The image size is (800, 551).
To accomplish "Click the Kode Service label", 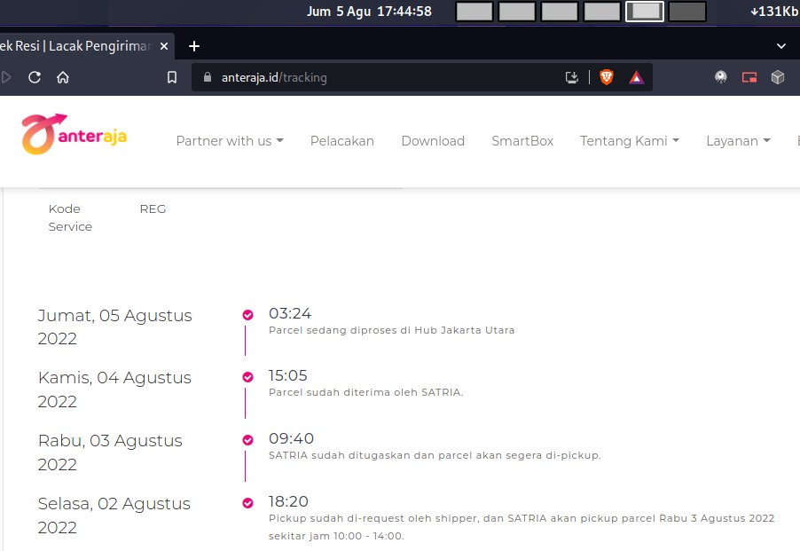I will (70, 218).
